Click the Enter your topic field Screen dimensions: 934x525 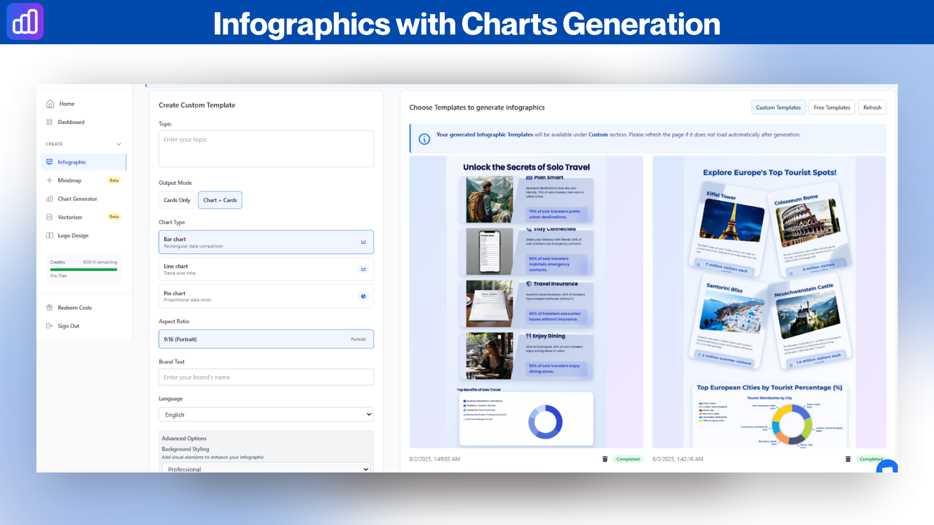266,148
